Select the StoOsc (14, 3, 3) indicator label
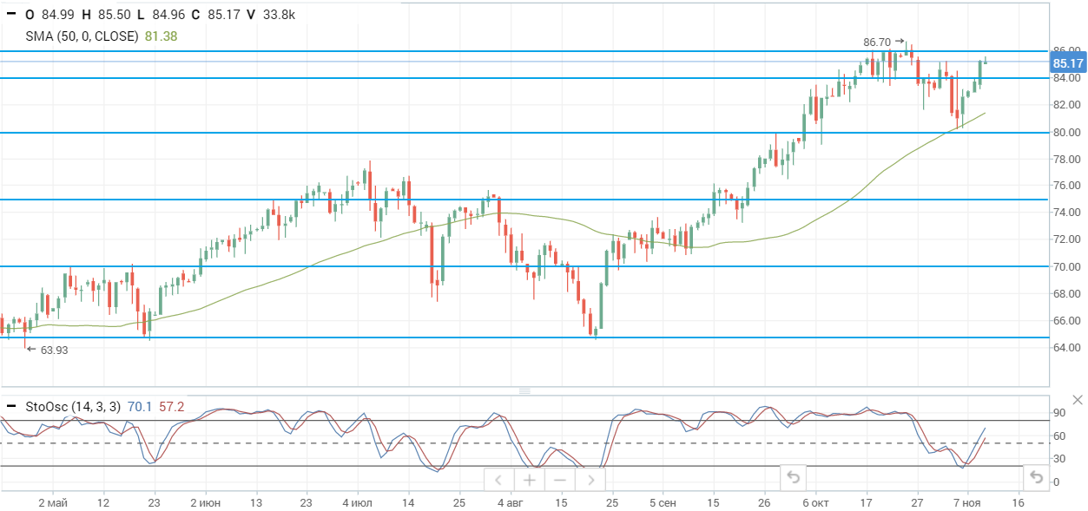Screen dimensions: 1088x511 pyautogui.click(x=73, y=406)
